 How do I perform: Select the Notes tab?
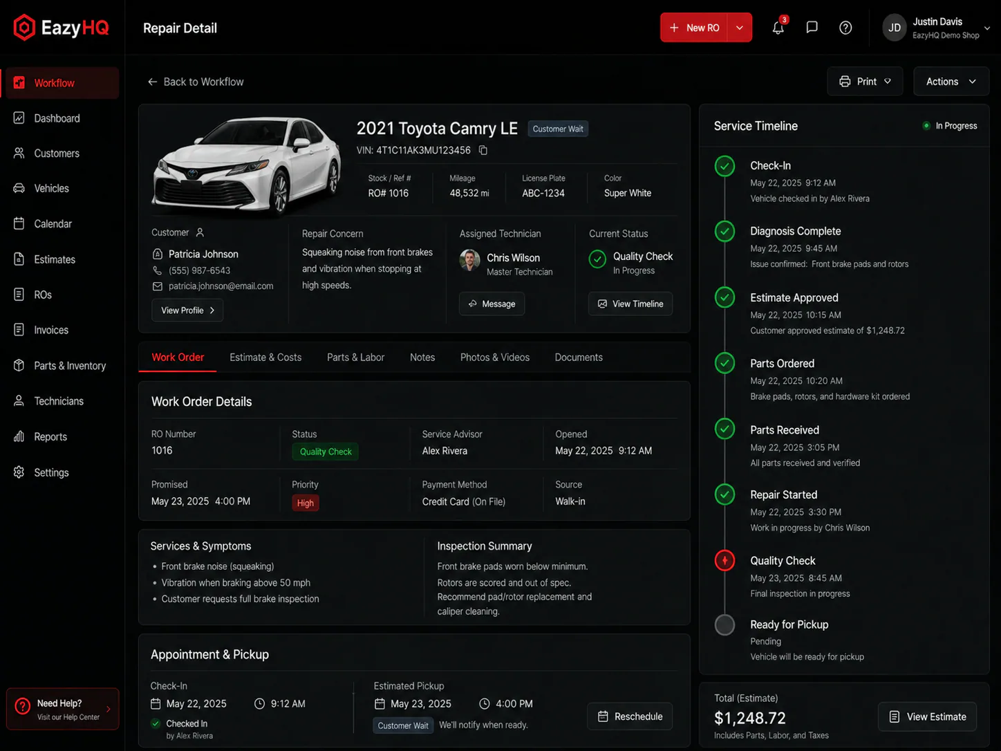click(x=422, y=358)
